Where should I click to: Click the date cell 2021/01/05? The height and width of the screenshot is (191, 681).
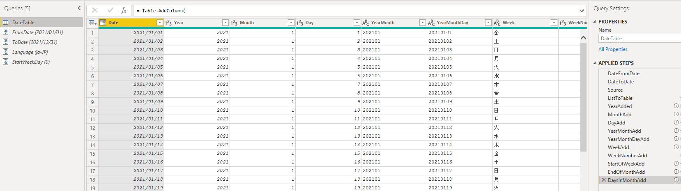click(131, 67)
